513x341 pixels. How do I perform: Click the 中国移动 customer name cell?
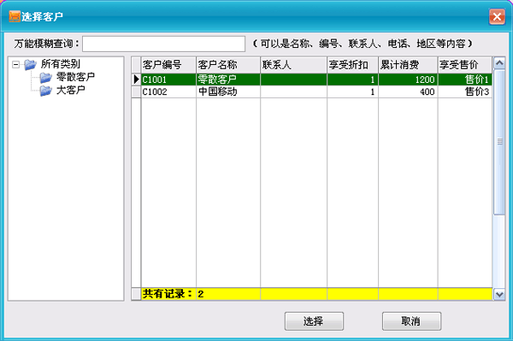click(x=228, y=91)
